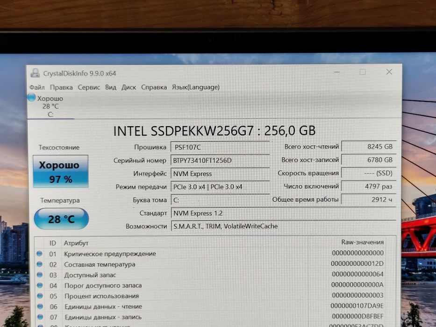
Task: Click the firmware field PSF107C
Action: tap(220, 147)
